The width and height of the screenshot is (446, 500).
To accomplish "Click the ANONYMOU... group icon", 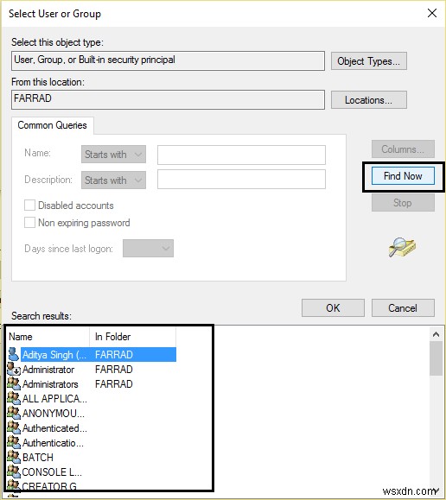I will click(14, 413).
